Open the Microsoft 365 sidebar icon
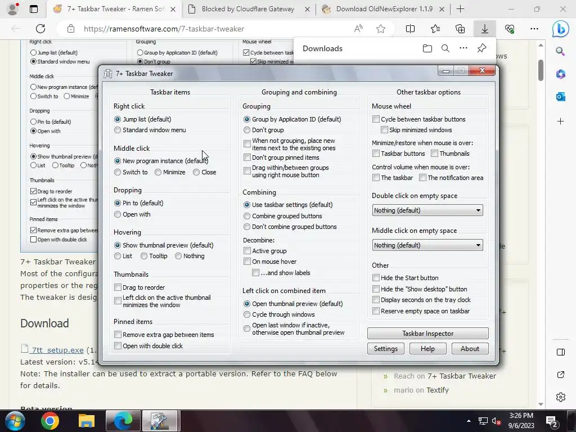Viewport: 576px width, 432px height. pos(561,74)
